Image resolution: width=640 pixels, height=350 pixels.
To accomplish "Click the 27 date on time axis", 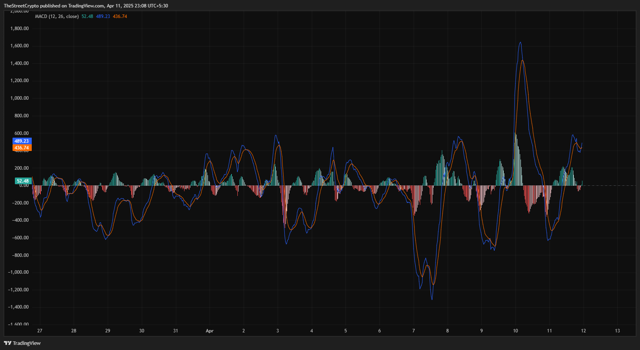I will coord(40,331).
